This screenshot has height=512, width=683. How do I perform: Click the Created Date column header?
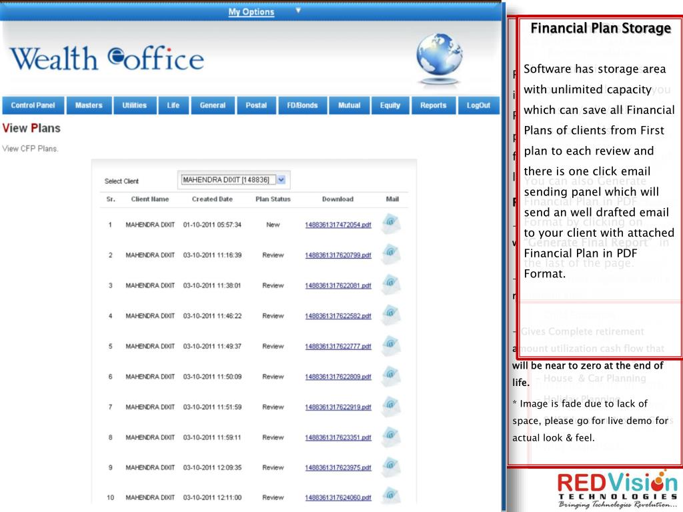[x=212, y=199]
